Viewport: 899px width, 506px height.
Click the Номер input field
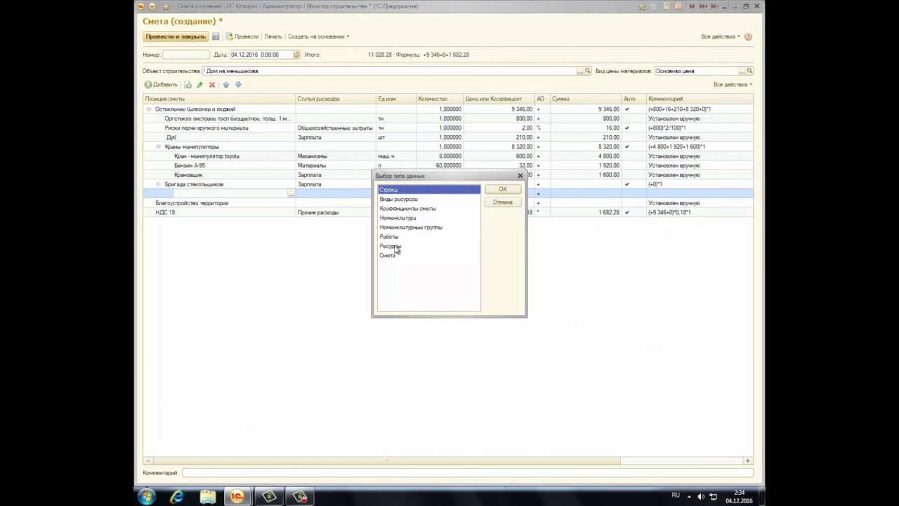[186, 55]
